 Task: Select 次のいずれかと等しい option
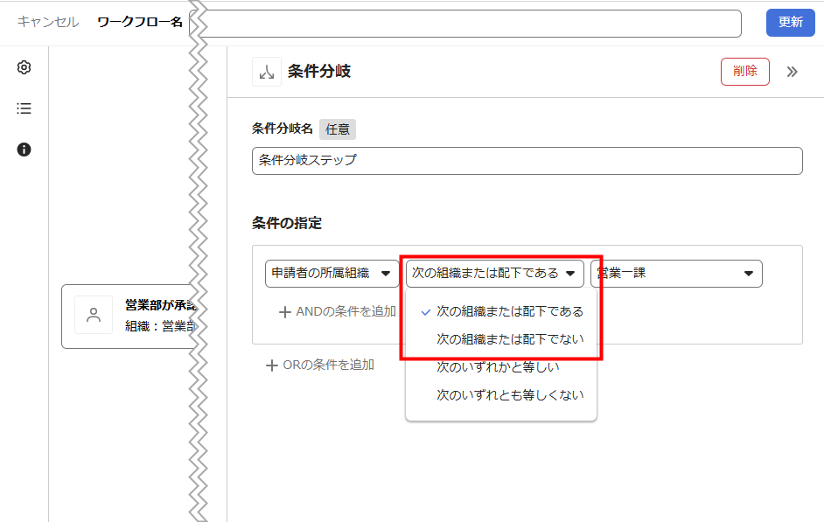(x=498, y=367)
